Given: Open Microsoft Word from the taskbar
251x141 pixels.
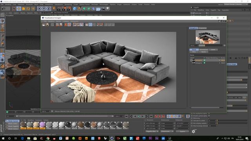Looking at the screenshot, I should (61, 138).
